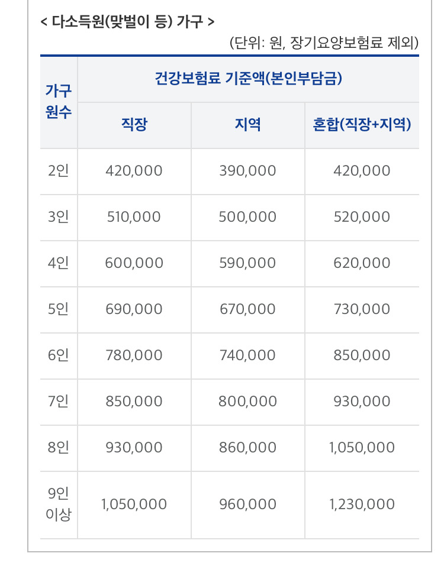This screenshot has height=563, width=444.
Task: Click the 5인 row label
Action: click(59, 309)
